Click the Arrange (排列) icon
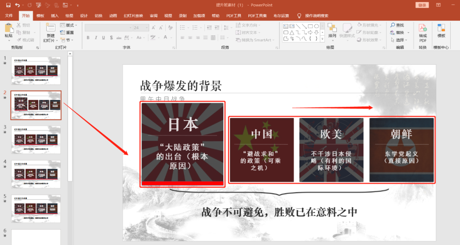460x245 pixels. [332, 28]
